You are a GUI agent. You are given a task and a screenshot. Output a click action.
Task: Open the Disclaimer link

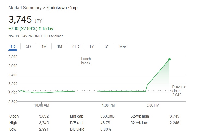tap(55, 36)
